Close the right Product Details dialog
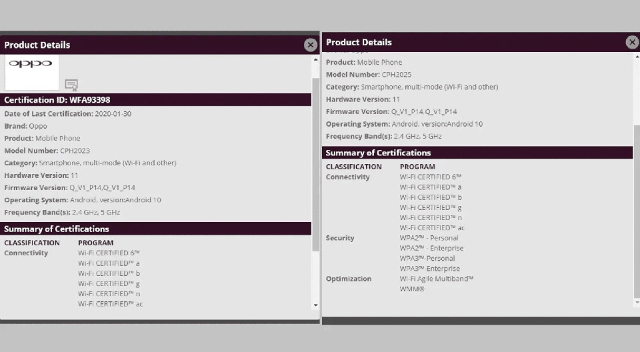The height and width of the screenshot is (352, 640). click(x=632, y=42)
